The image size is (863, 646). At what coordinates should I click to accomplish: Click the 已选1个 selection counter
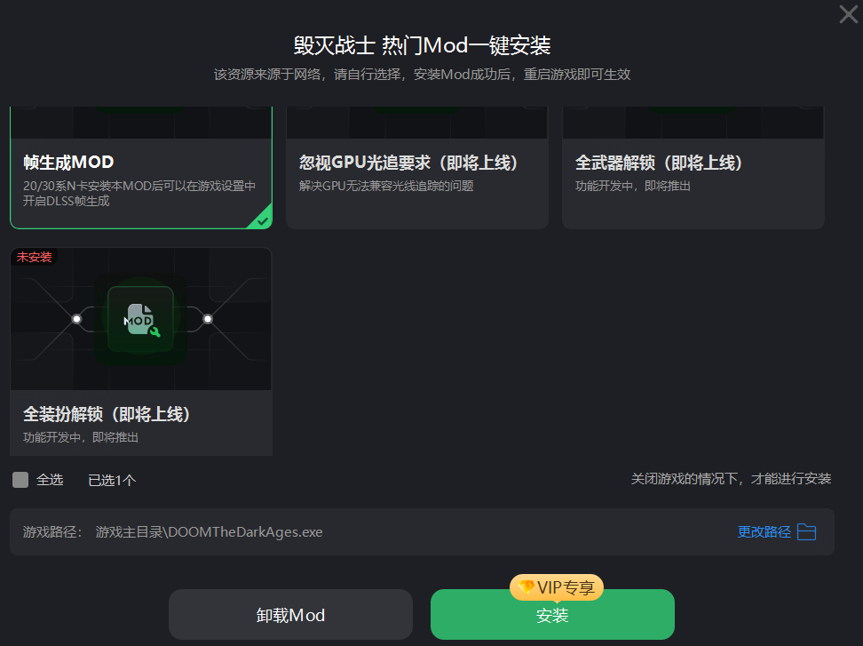coord(112,480)
